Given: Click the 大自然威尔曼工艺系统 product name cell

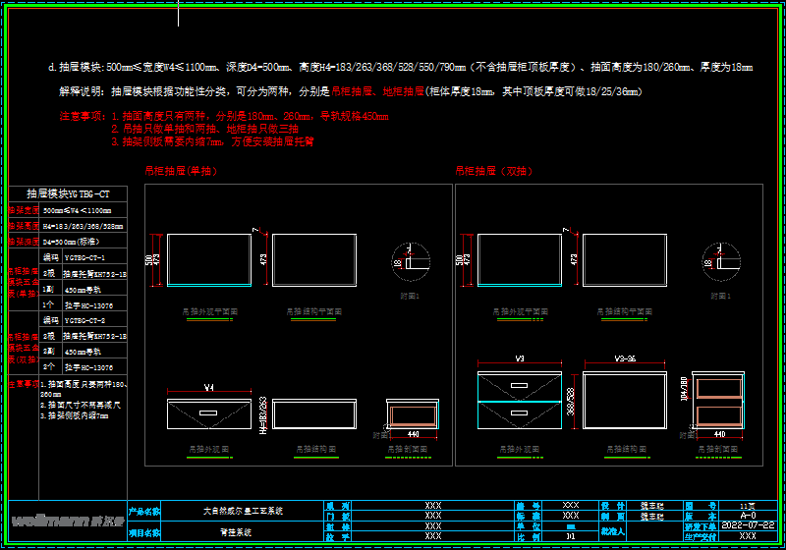Looking at the screenshot, I should pyautogui.click(x=243, y=511).
